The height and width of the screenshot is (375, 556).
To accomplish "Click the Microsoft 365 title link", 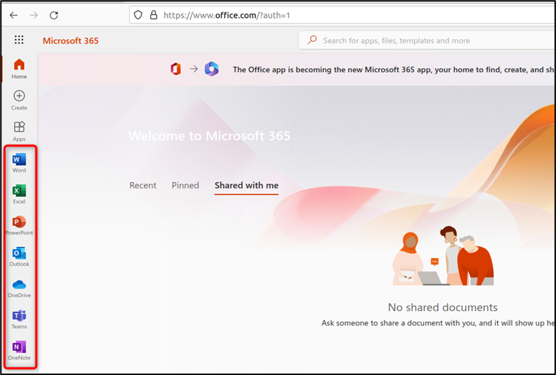I will [x=71, y=41].
